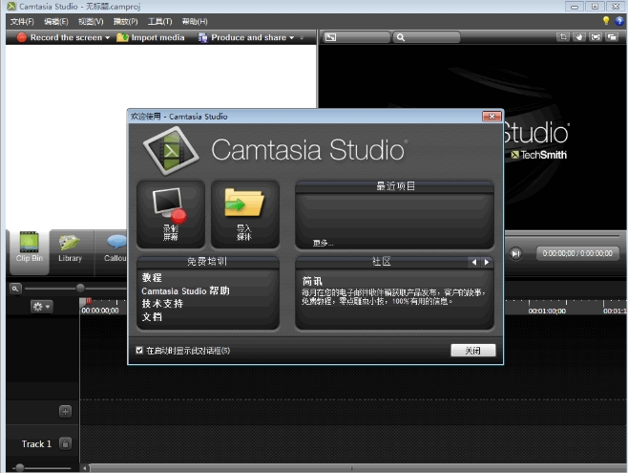Open the Clip Bin panel
The height and width of the screenshot is (473, 628).
coord(29,247)
